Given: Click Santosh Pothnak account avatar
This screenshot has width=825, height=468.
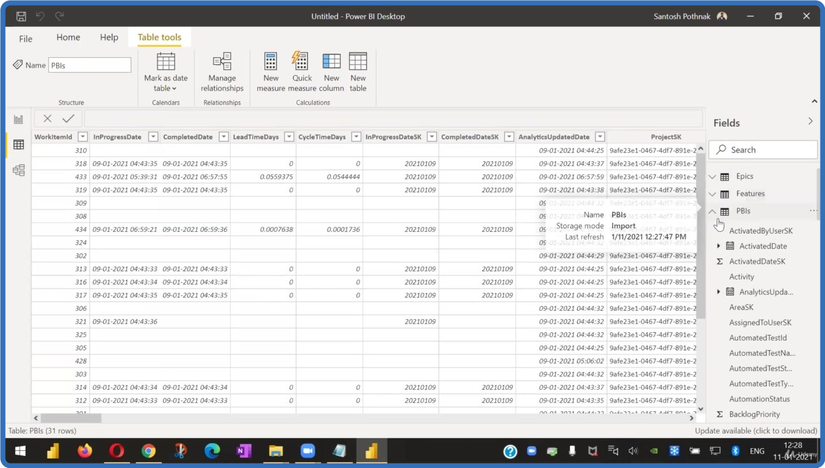Looking at the screenshot, I should pyautogui.click(x=722, y=17).
